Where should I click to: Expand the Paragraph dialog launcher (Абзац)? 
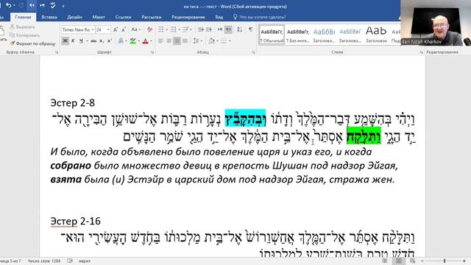coord(253,52)
